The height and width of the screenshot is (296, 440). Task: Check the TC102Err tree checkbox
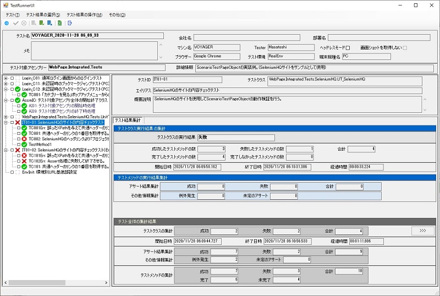coord(19,161)
